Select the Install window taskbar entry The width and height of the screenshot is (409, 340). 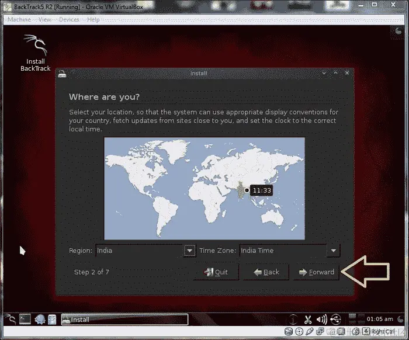click(x=124, y=320)
